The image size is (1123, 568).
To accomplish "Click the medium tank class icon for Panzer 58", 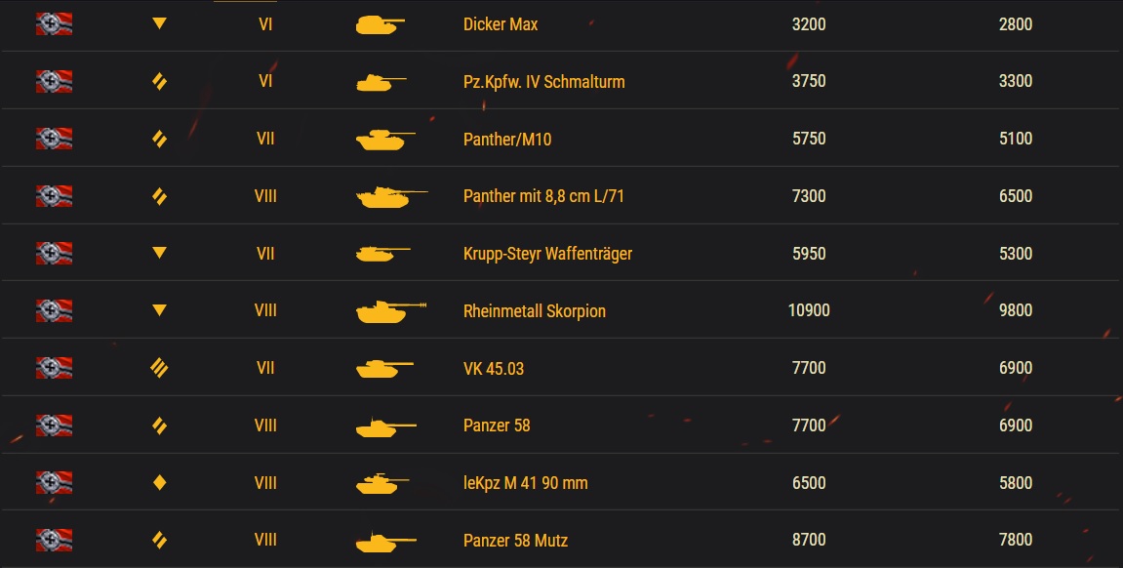I will click(160, 426).
